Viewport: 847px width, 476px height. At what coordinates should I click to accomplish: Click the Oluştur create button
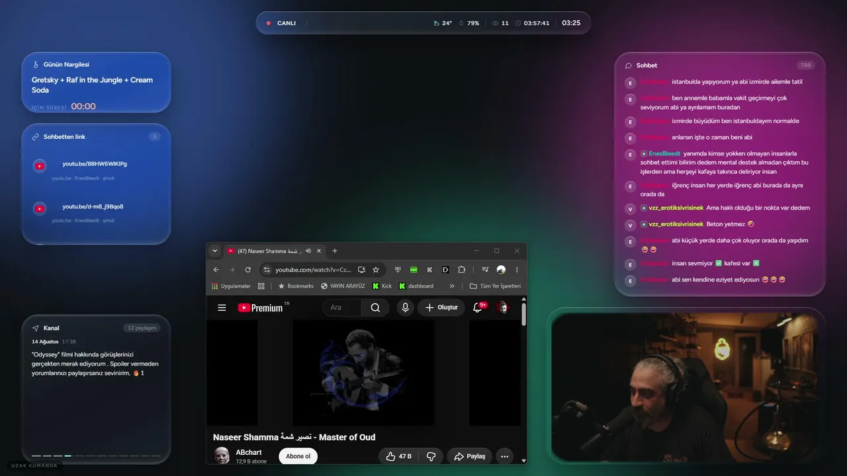441,307
